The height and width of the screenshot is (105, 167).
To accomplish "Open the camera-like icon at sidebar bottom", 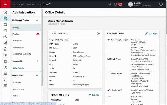I will coord(5,86).
